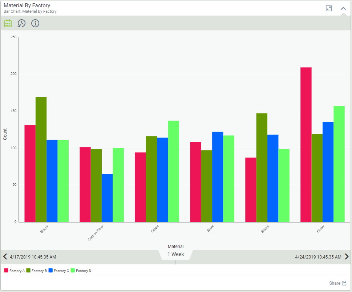Click the Material By Factory title
This screenshot has width=352, height=292.
(27, 5)
